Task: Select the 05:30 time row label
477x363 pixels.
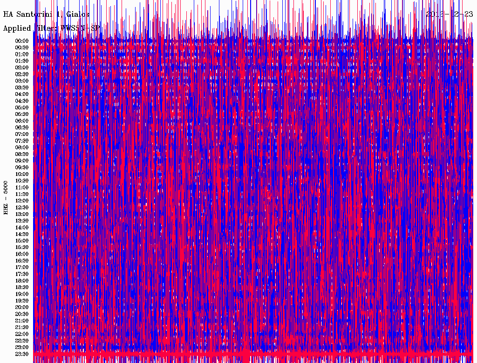Action: coord(22,114)
